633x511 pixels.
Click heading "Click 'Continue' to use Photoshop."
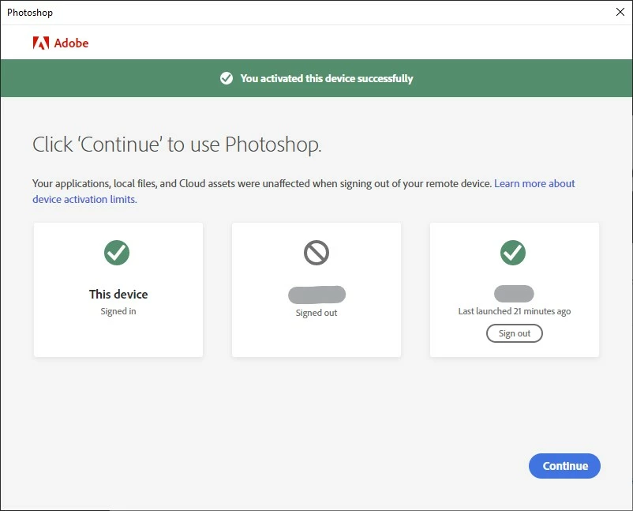(x=177, y=145)
